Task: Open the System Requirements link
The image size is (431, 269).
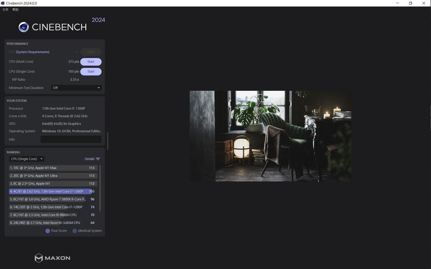Action: click(33, 52)
